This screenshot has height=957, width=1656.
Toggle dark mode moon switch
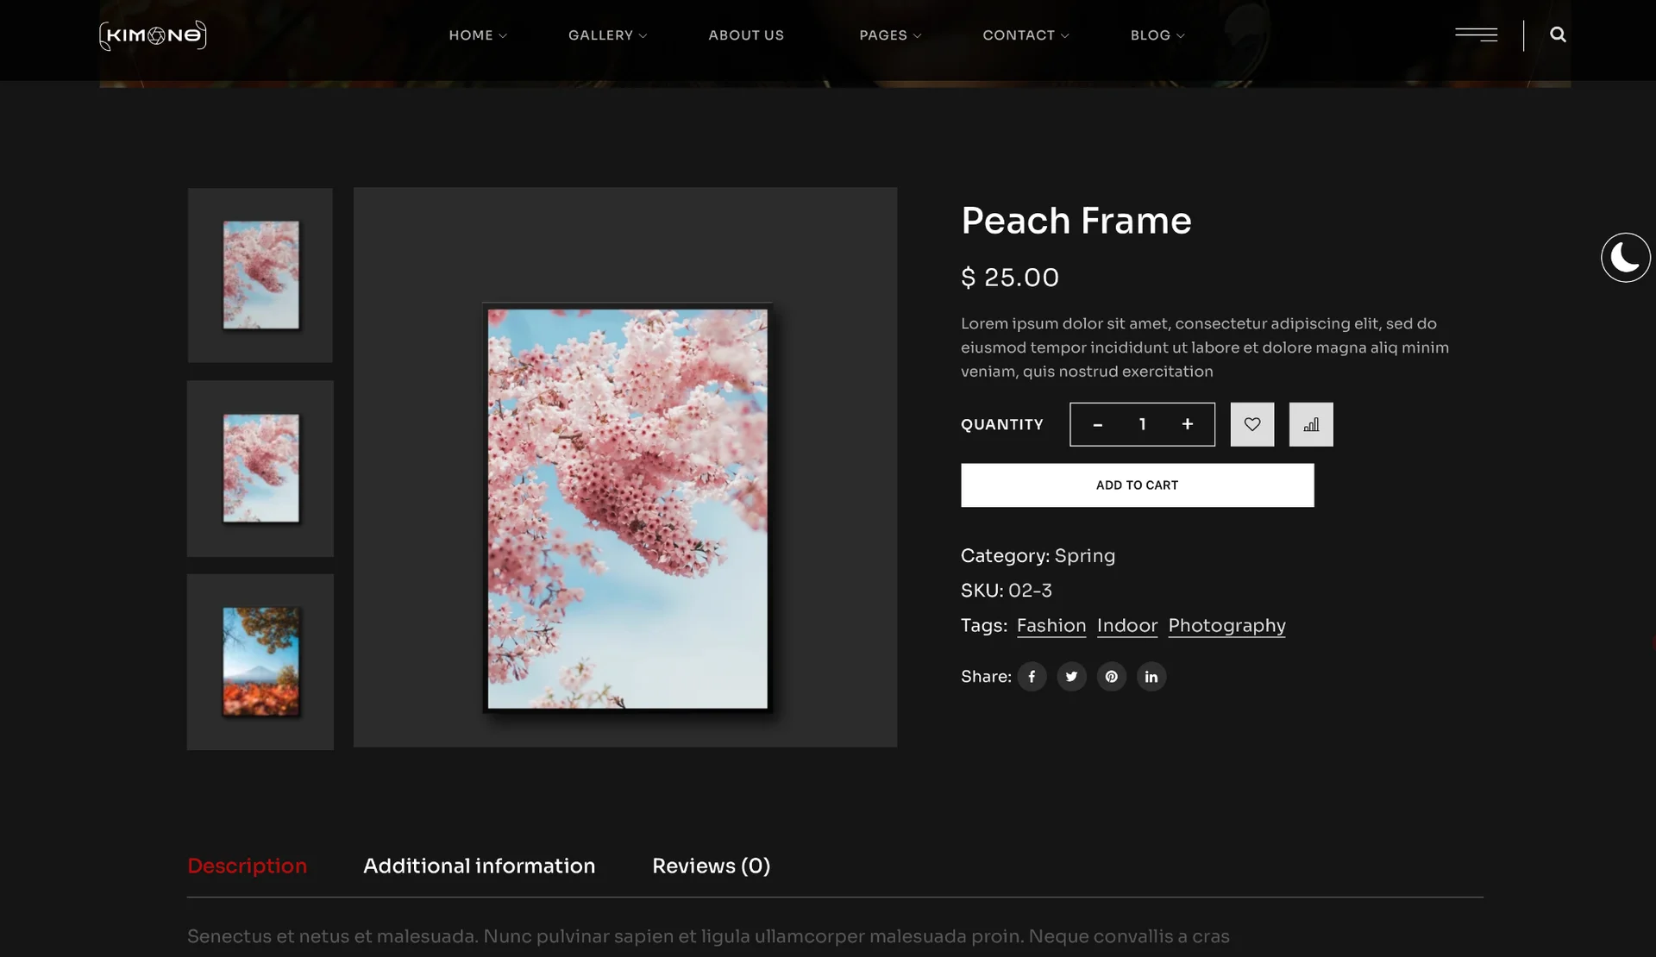click(1625, 258)
